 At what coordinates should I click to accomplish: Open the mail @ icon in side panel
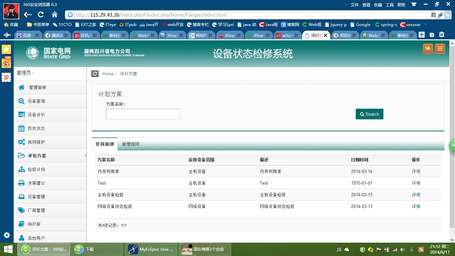(6, 77)
